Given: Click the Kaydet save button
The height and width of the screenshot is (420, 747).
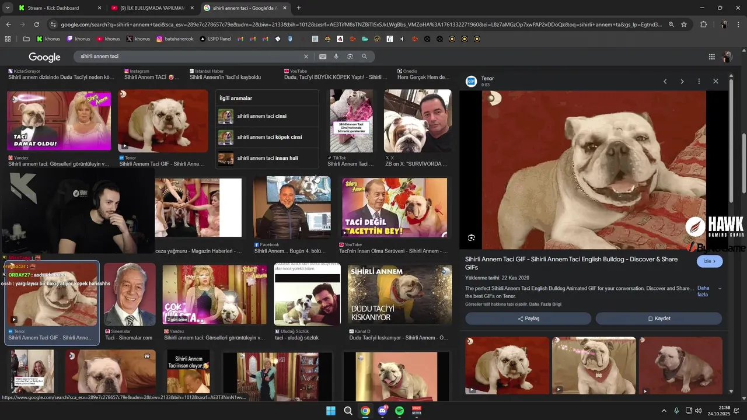Looking at the screenshot, I should (659, 318).
